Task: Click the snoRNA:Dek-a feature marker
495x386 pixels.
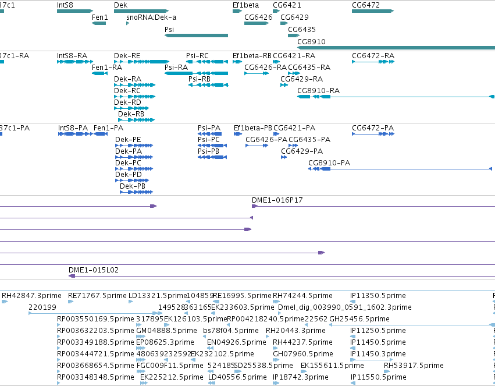Action: click(x=127, y=23)
